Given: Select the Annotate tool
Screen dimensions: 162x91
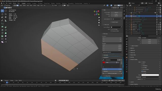Looking at the screenshot, I should (x=2, y=20).
